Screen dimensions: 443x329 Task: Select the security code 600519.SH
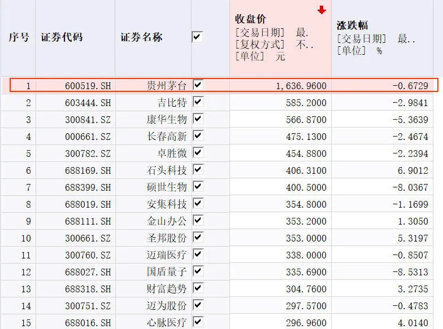(88, 86)
